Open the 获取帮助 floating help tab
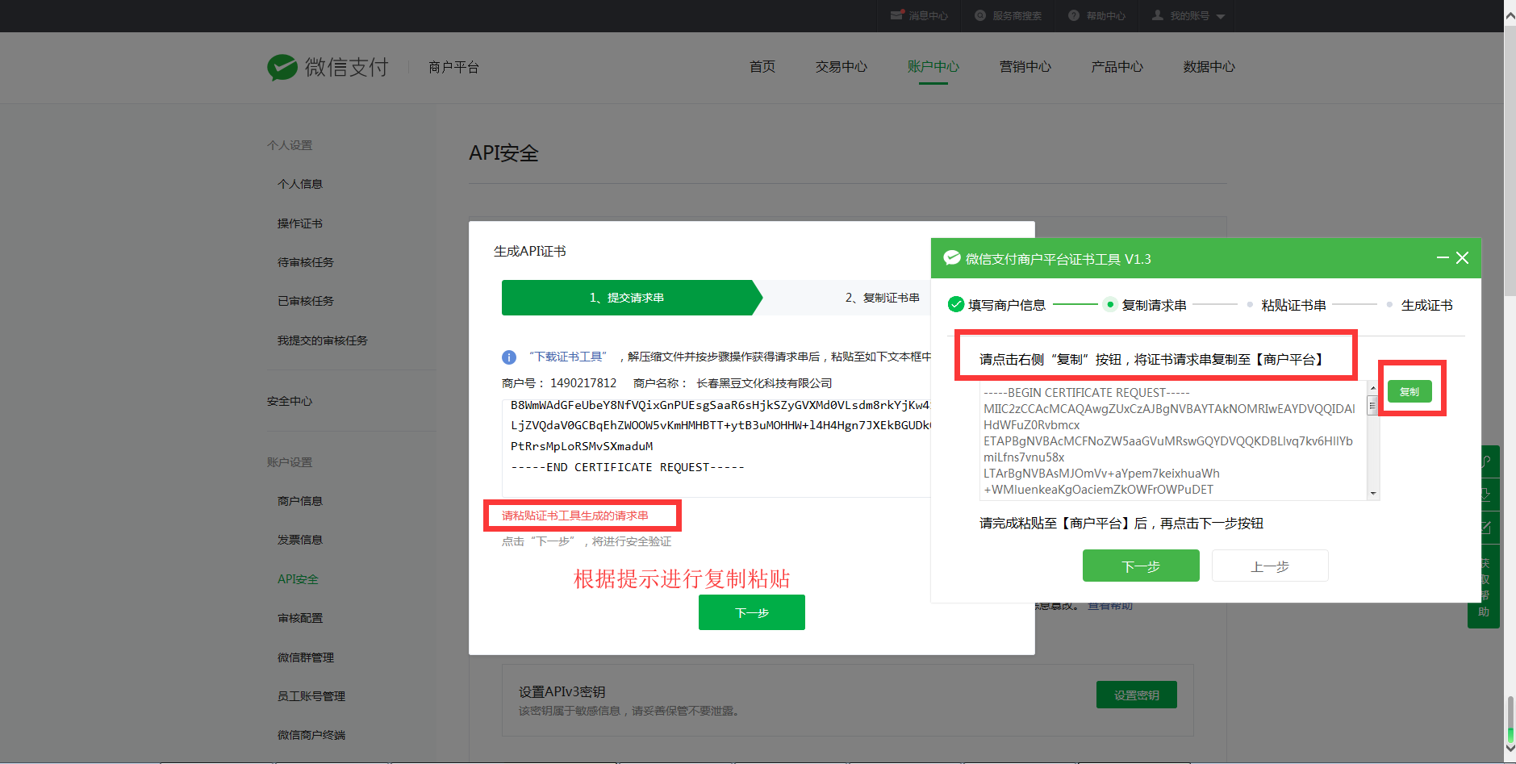1516x764 pixels. click(x=1484, y=587)
